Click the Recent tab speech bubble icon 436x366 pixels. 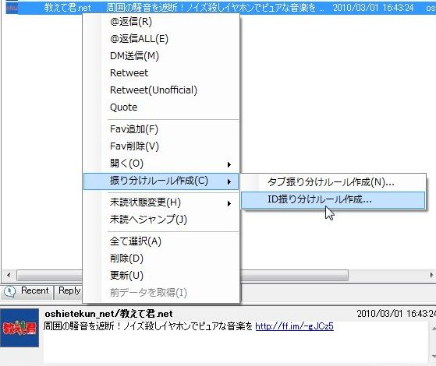[9, 291]
